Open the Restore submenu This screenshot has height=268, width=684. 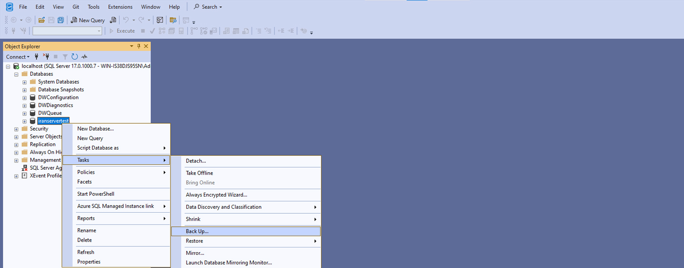click(194, 241)
